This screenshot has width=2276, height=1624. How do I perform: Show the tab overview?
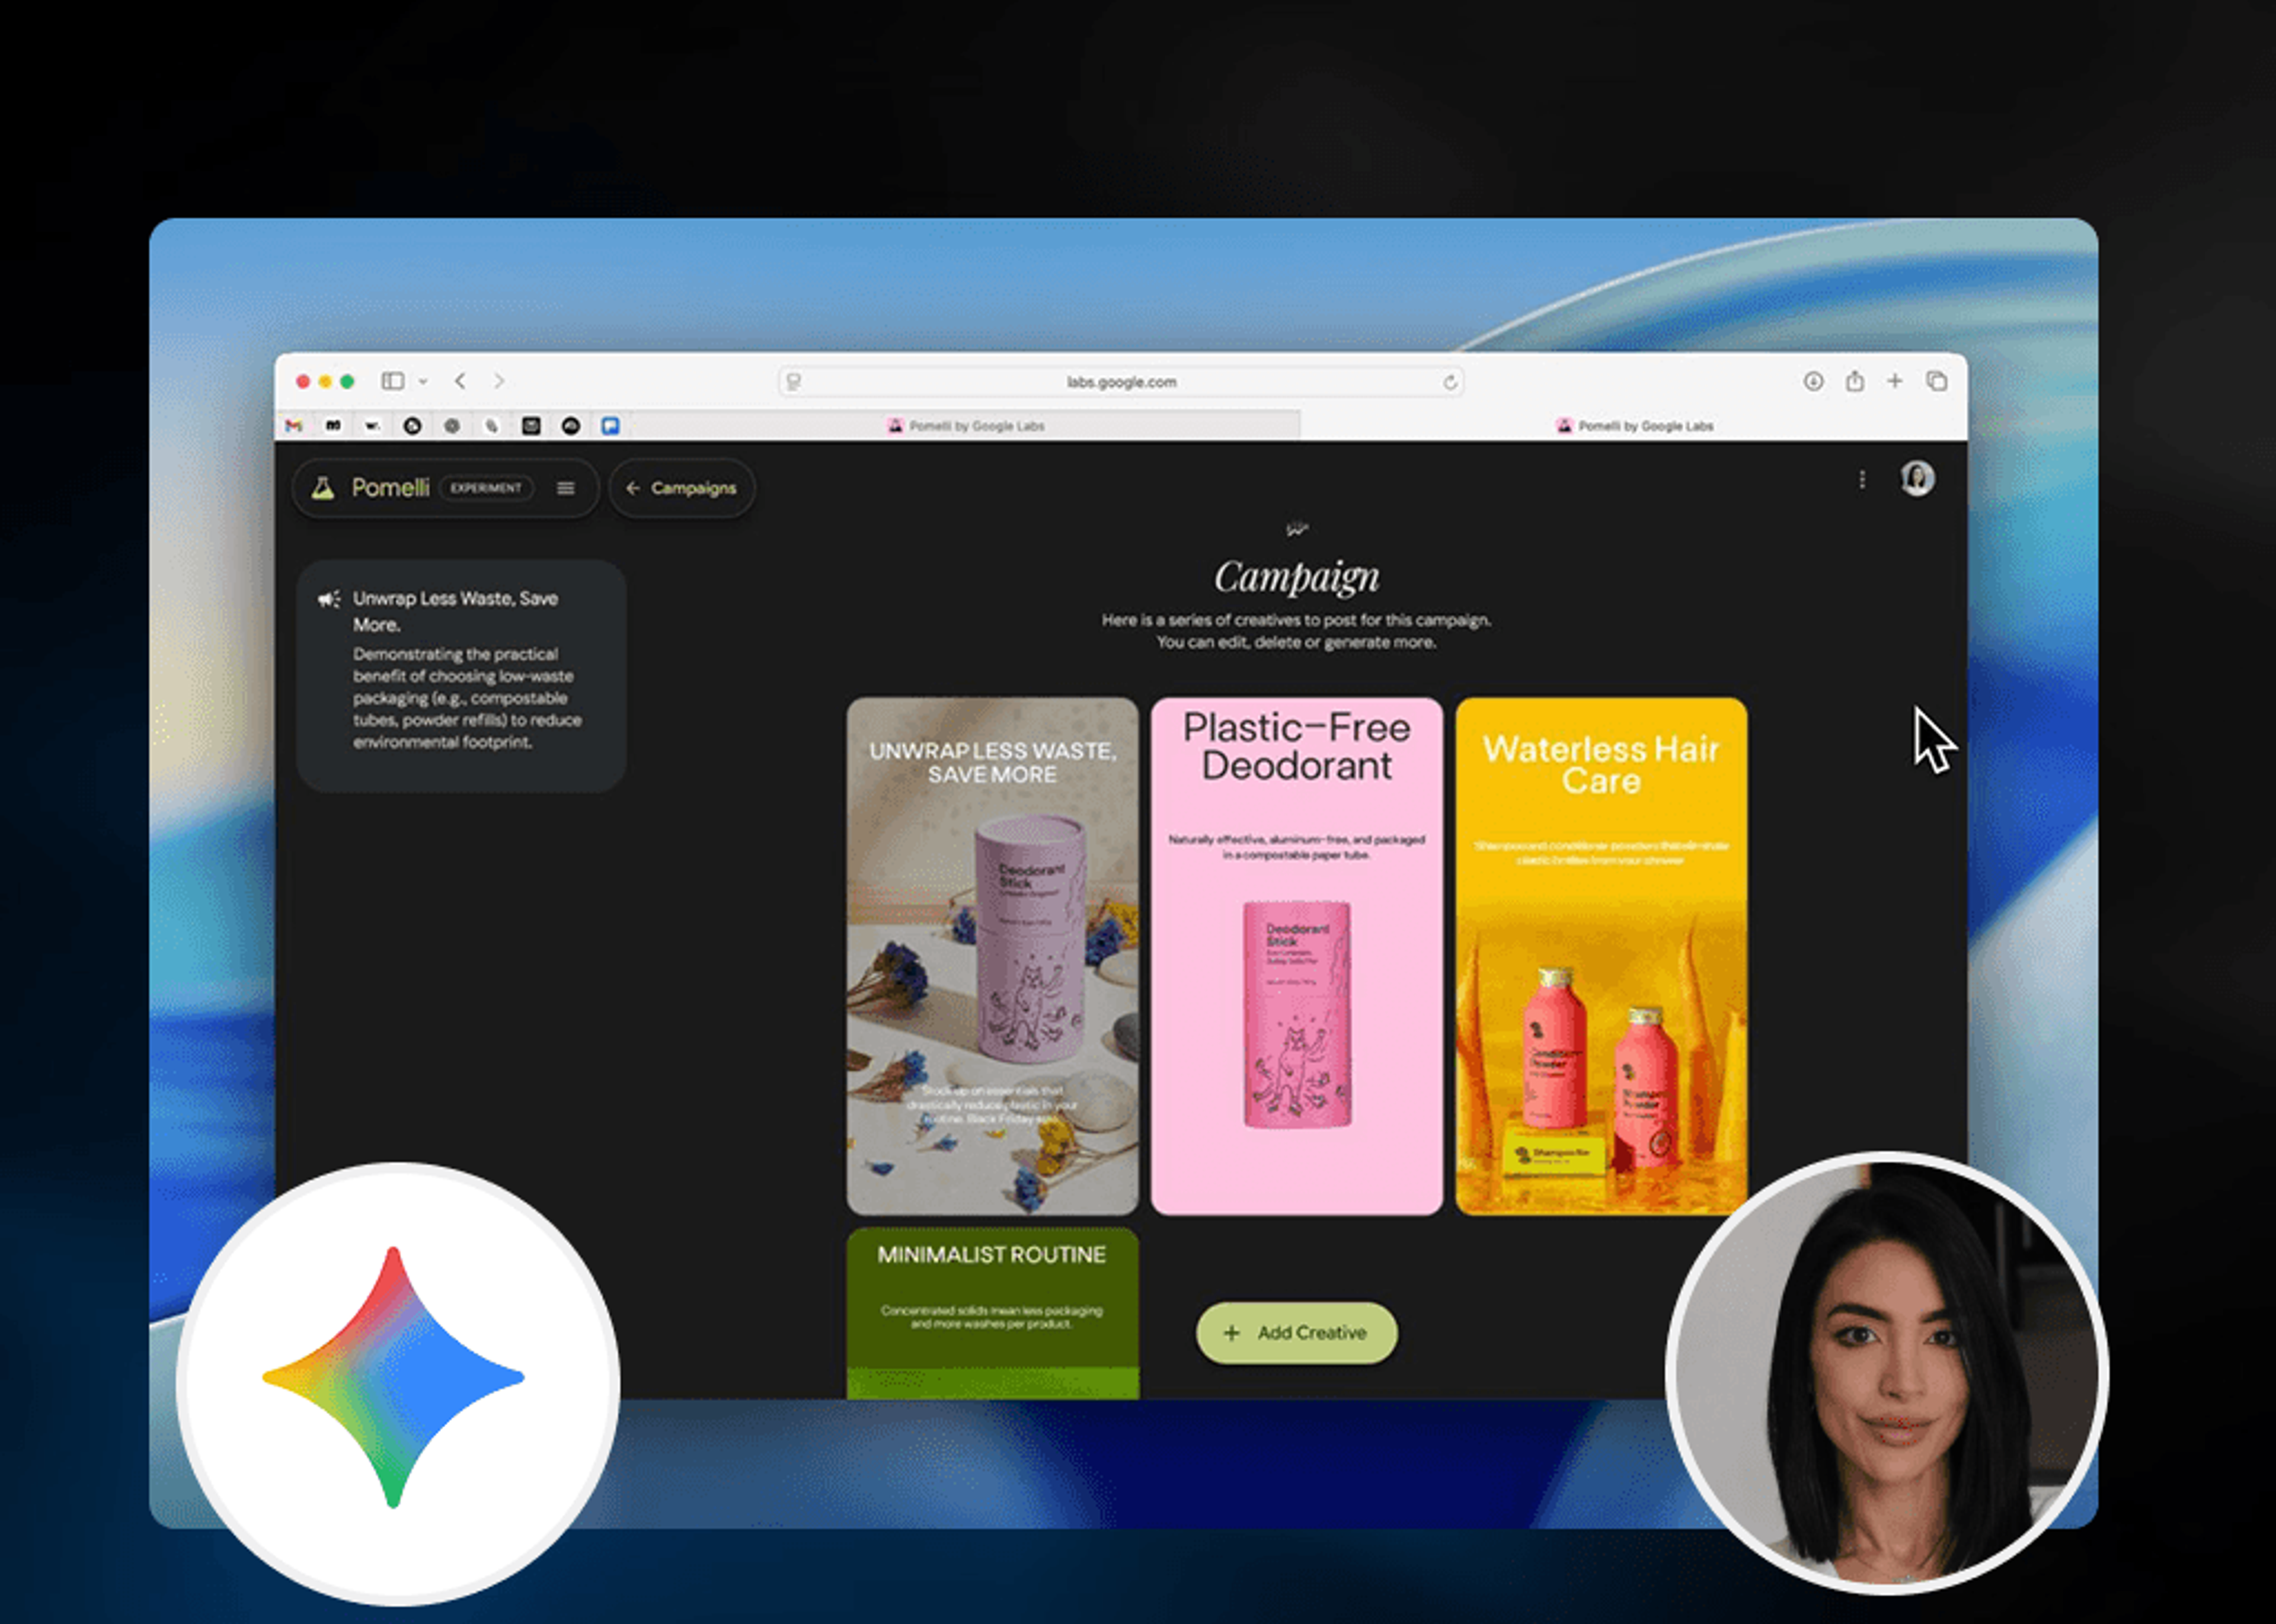(1937, 381)
